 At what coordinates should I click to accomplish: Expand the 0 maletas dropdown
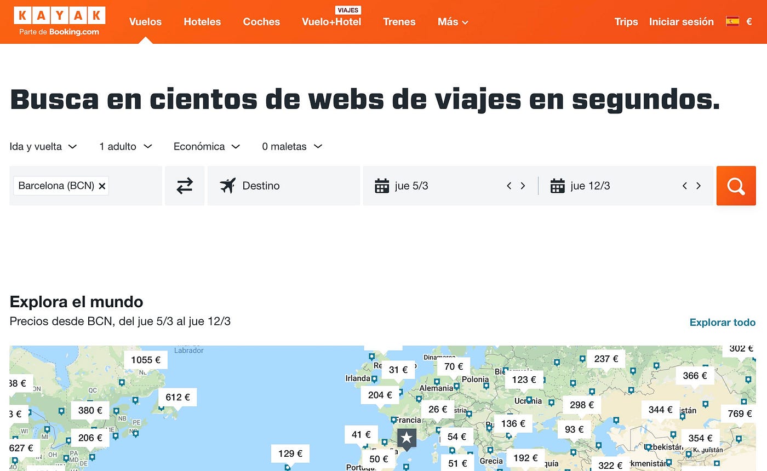292,146
